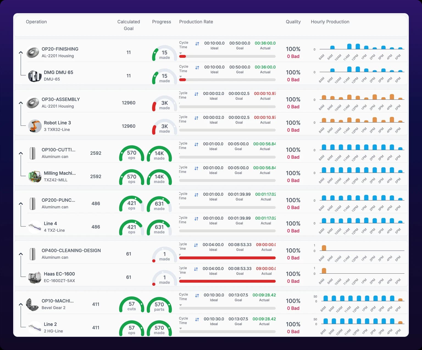Collapse the OP20-FINISHING operation group
This screenshot has height=350, width=422.
click(21, 52)
